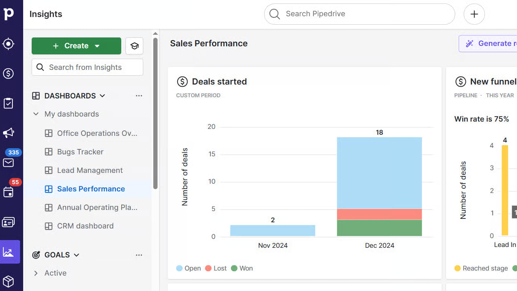Click the Pipedrive logo icon
Image resolution: width=517 pixels, height=291 pixels.
click(x=8, y=14)
